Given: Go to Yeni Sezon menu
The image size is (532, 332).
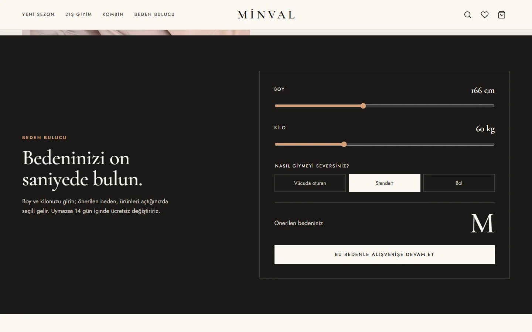Looking at the screenshot, I should coord(38,14).
